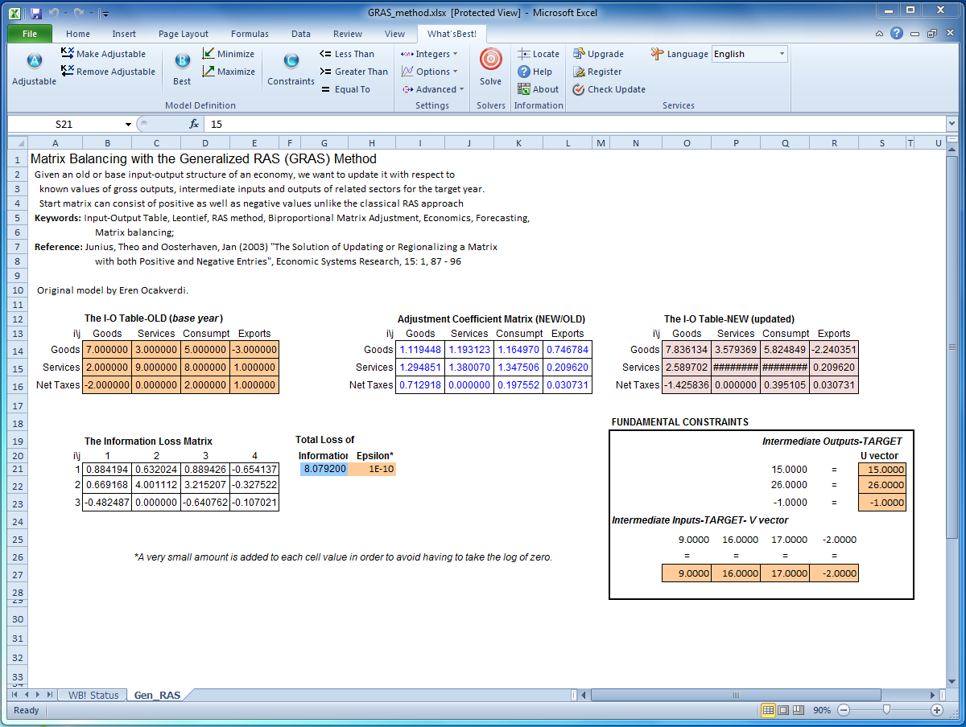Click Check Update in Services
966x727 pixels.
(x=609, y=89)
